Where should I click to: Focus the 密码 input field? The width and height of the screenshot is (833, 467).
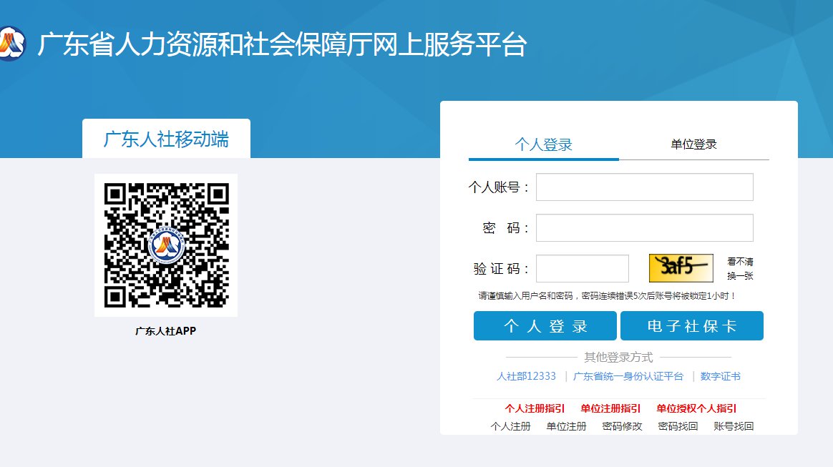tap(644, 228)
